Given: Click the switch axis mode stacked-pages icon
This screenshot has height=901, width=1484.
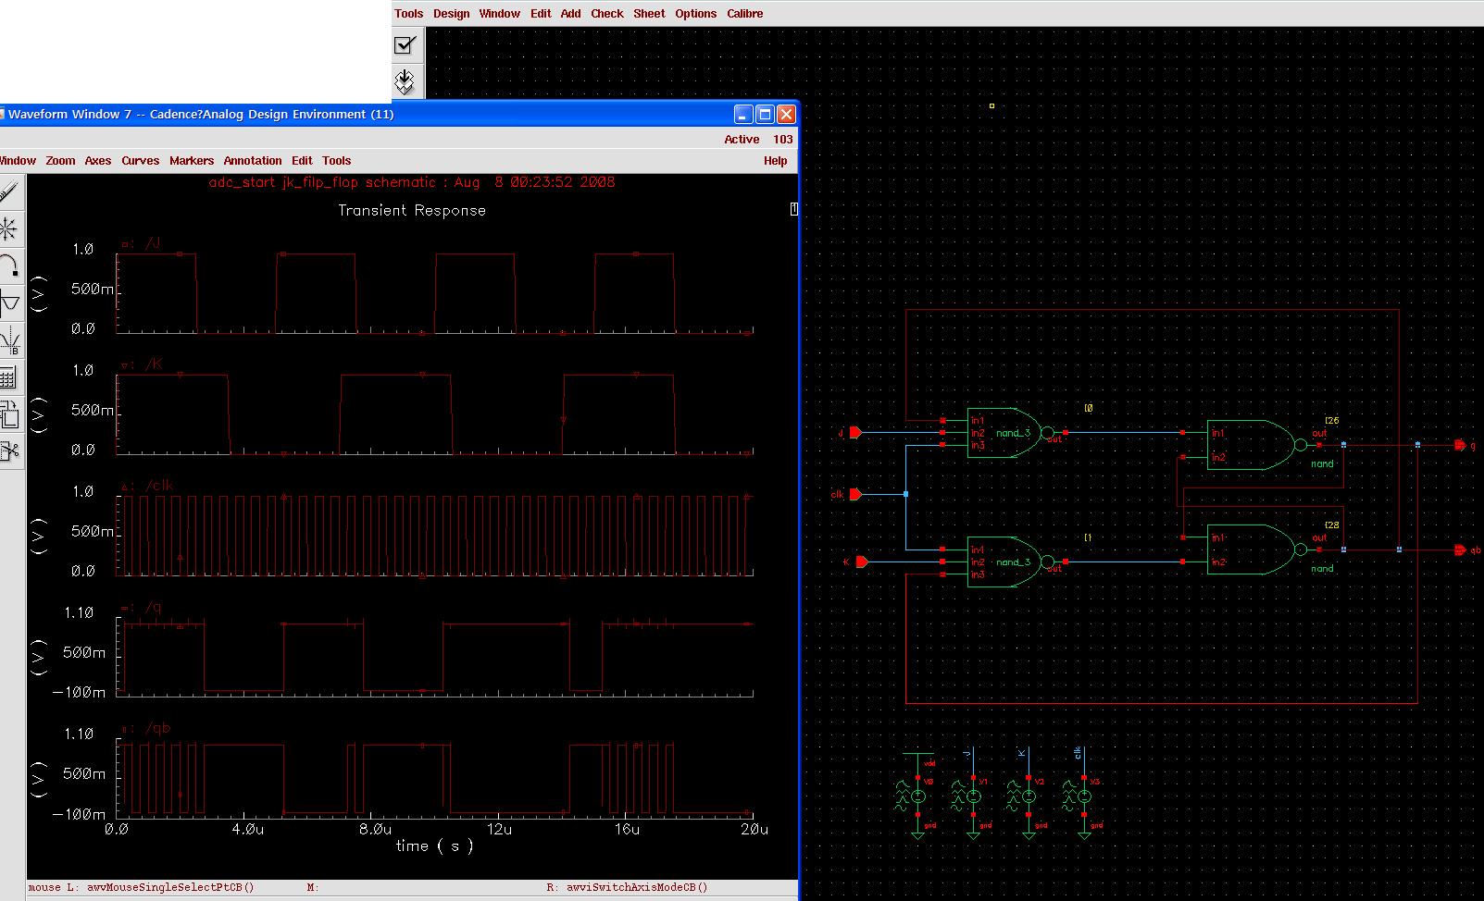Looking at the screenshot, I should pos(9,413).
